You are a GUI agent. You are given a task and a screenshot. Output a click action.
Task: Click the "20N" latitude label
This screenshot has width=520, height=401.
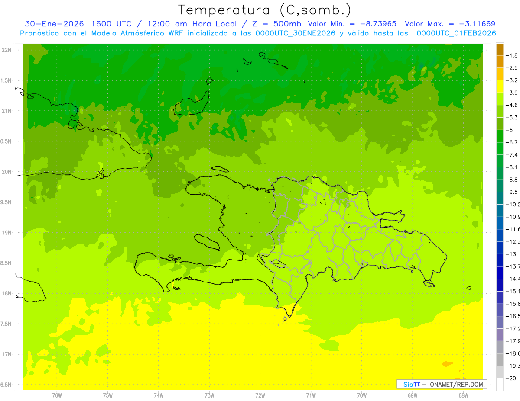pos(7,172)
